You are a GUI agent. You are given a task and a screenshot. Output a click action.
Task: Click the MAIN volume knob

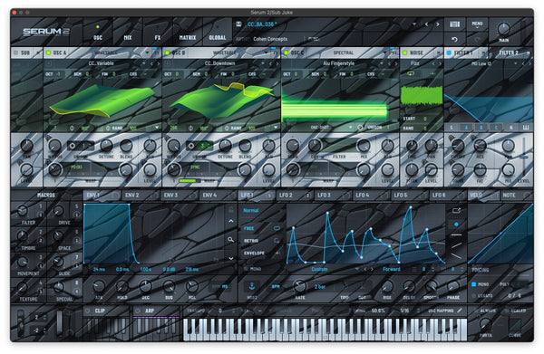[503, 29]
